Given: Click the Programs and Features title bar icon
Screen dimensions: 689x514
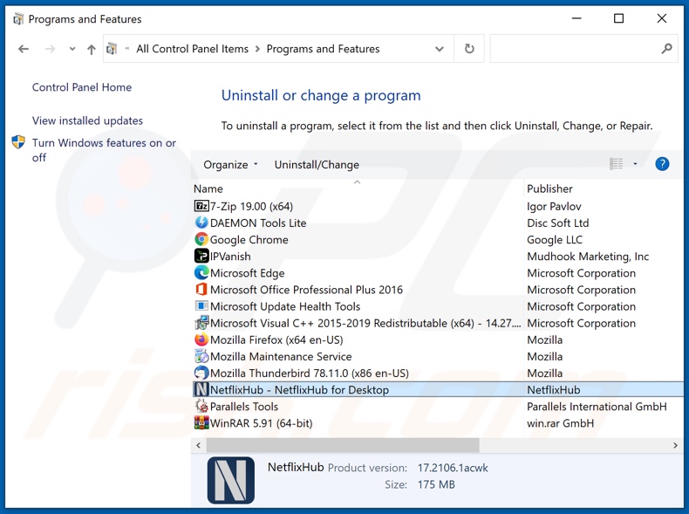Looking at the screenshot, I should 18,19.
